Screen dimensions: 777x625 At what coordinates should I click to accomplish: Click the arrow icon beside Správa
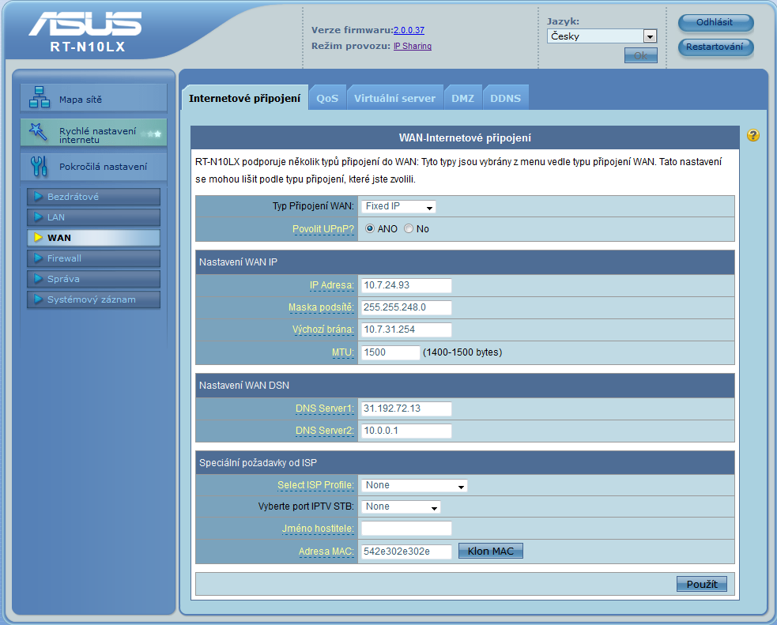[38, 279]
